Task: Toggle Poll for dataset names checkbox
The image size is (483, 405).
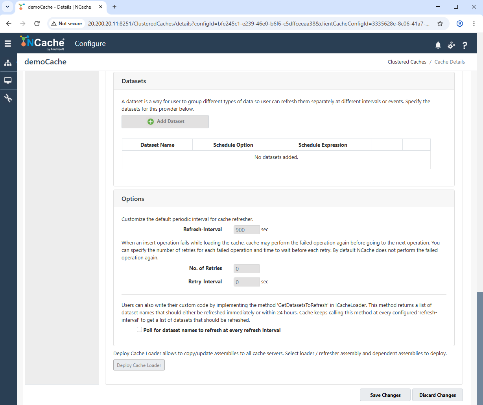Action: coord(139,330)
